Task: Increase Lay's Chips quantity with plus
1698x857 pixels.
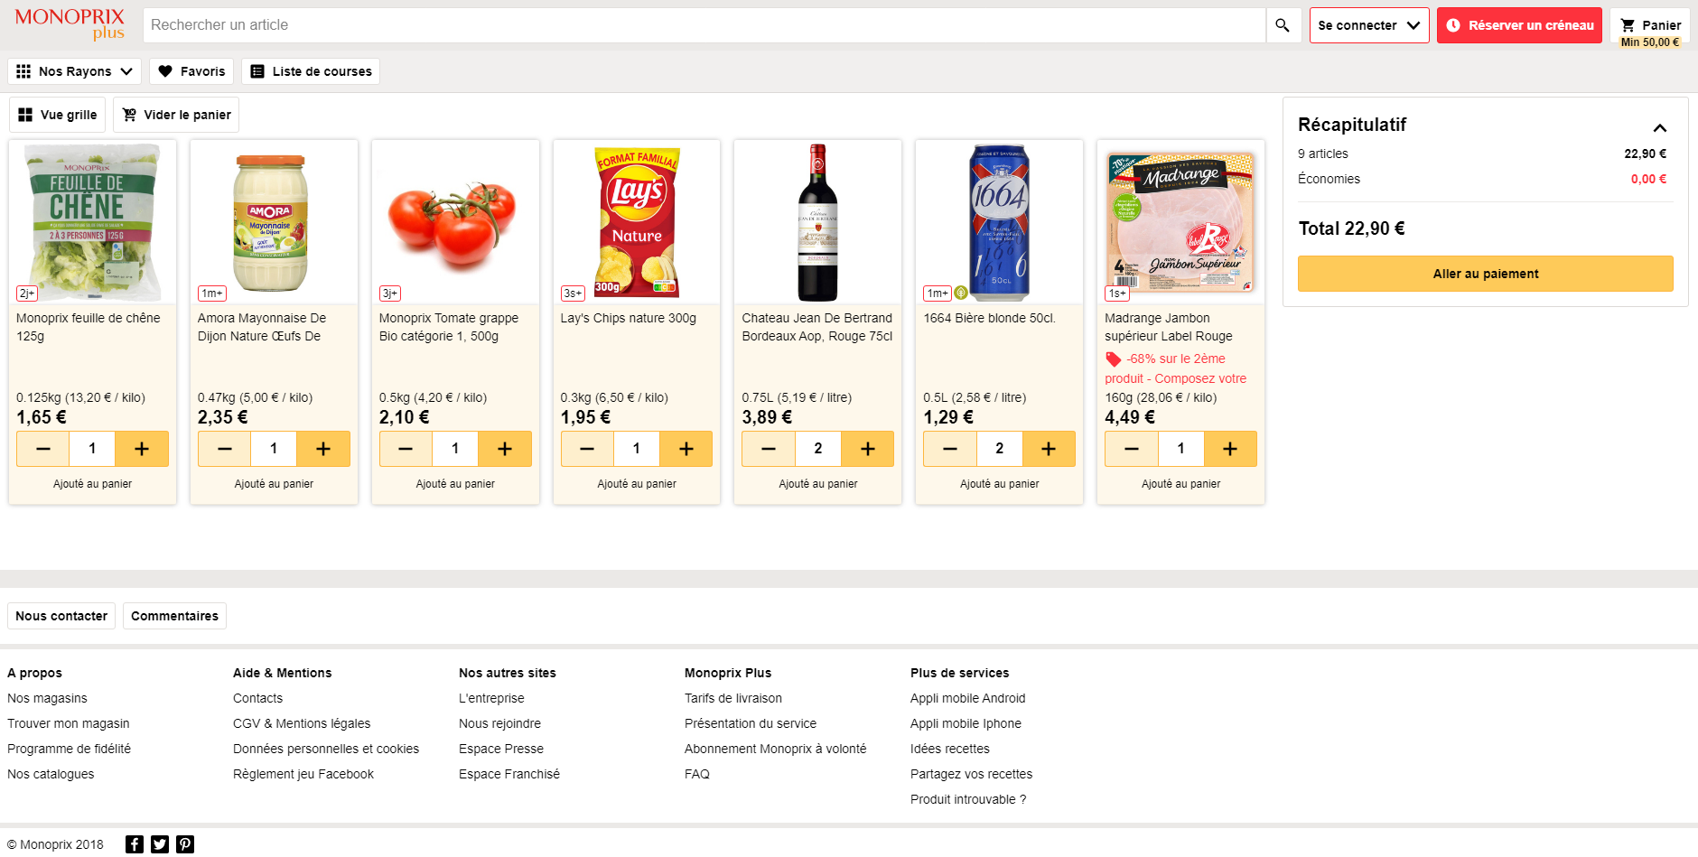Action: click(686, 449)
